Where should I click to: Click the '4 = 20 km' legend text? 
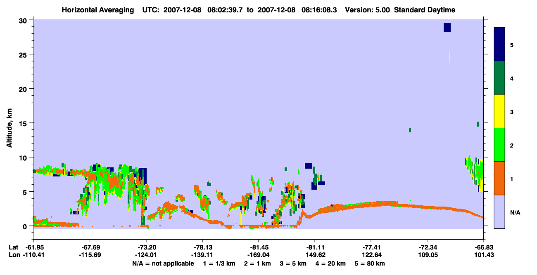pyautogui.click(x=331, y=263)
